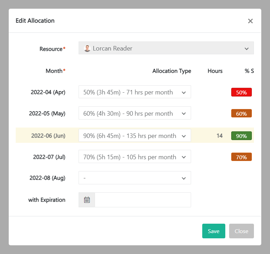Save the allocation changes

click(x=213, y=231)
